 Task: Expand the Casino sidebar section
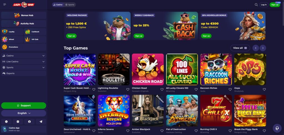(x=24, y=56)
